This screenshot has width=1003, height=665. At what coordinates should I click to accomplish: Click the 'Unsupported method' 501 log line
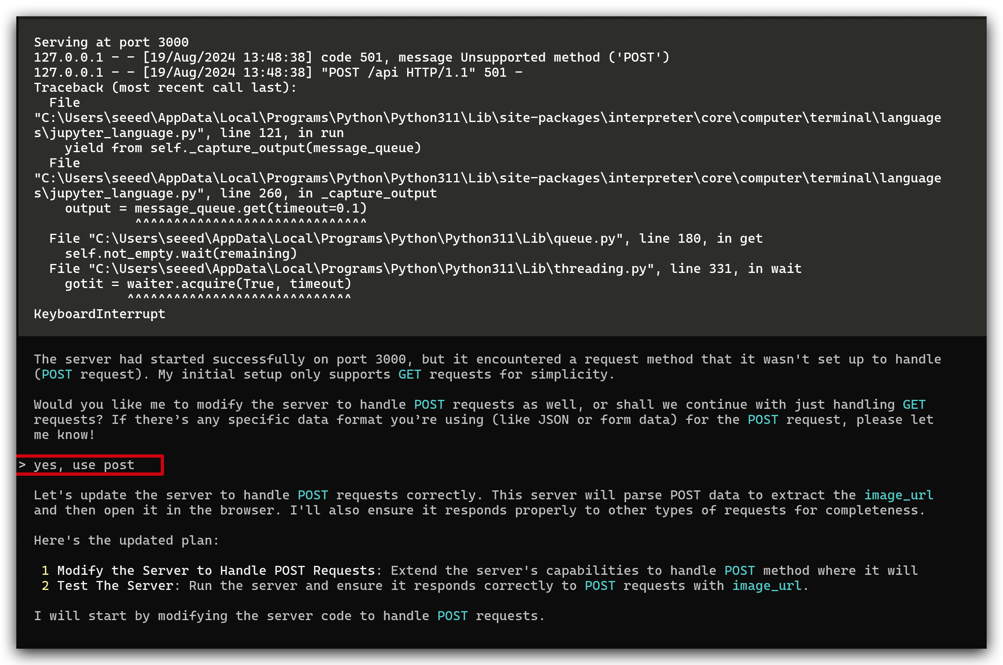coord(352,57)
